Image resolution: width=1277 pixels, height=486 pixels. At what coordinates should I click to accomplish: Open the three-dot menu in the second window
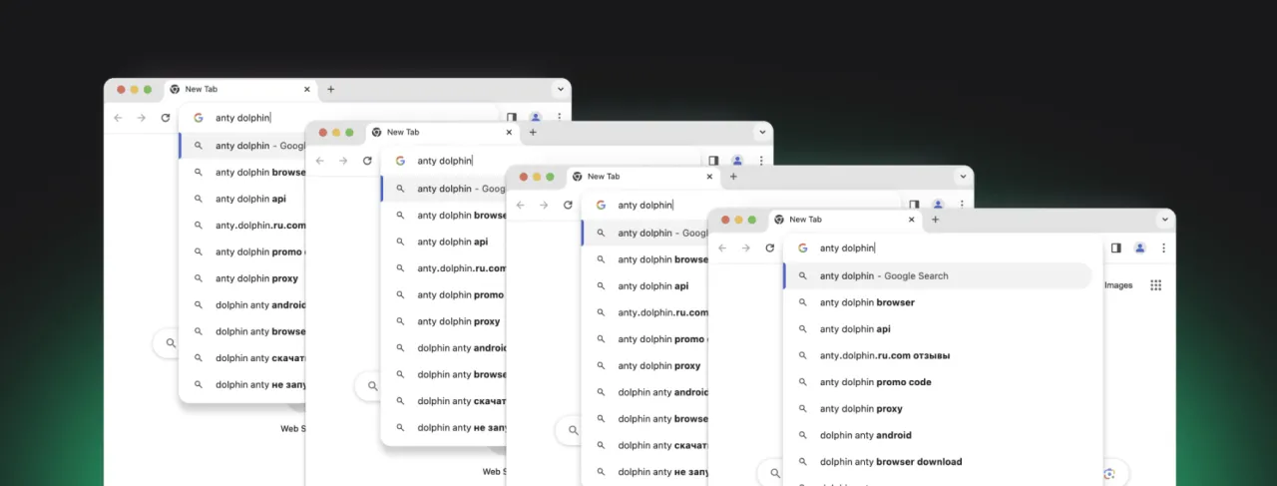761,161
